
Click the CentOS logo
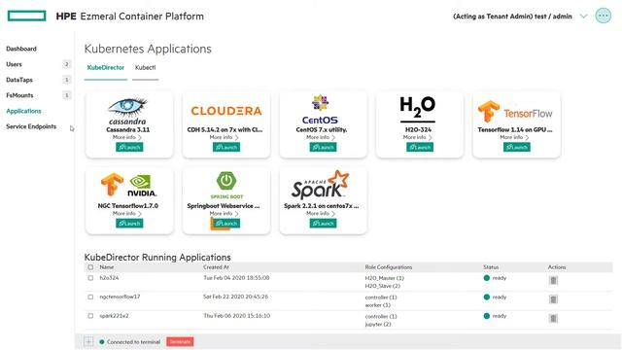[320, 110]
